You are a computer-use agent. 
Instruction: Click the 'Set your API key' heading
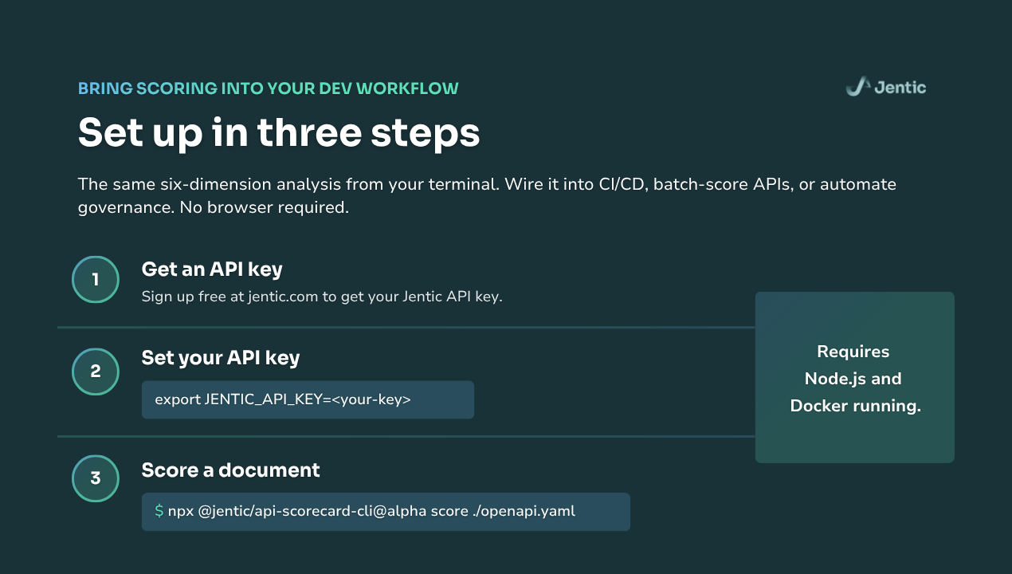221,357
